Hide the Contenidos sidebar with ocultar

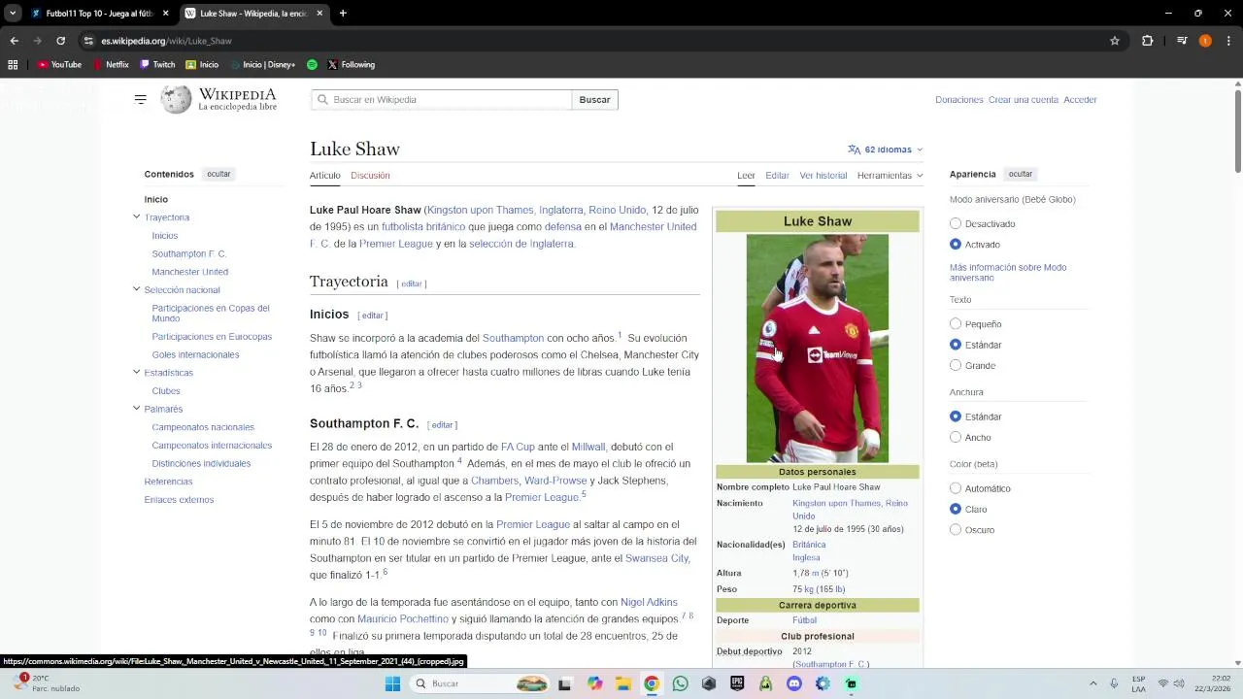point(218,174)
